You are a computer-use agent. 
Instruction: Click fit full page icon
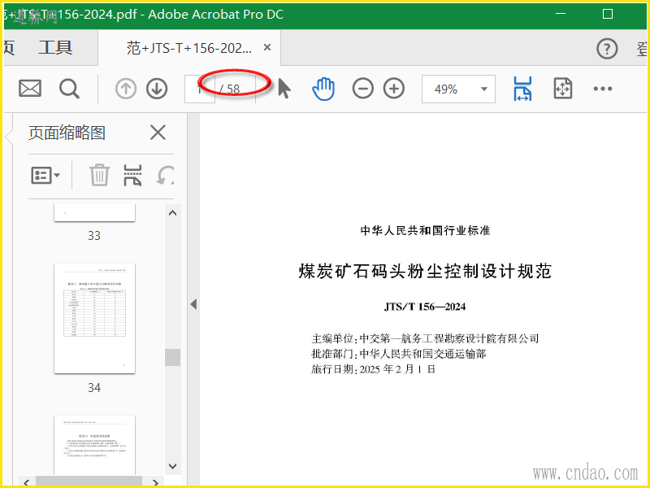click(x=563, y=89)
